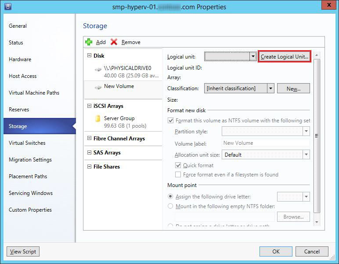Image resolution: width=339 pixels, height=264 pixels.
Task: Open the Allocation unit size dropdown
Action: [x=306, y=155]
